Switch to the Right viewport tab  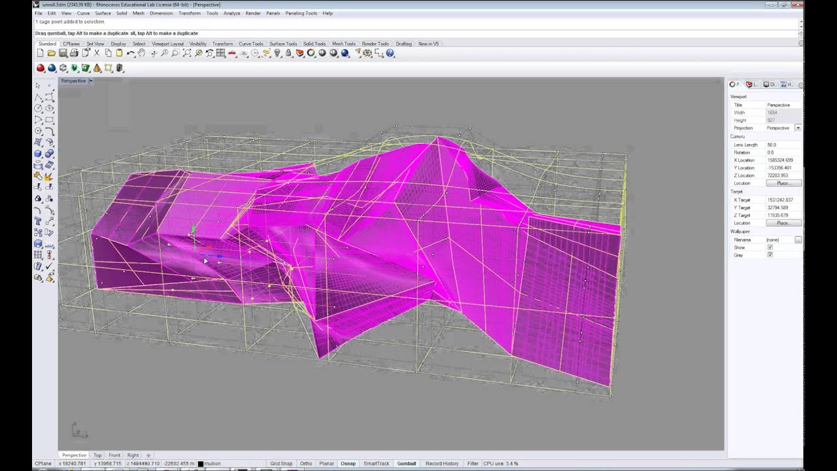tap(133, 455)
